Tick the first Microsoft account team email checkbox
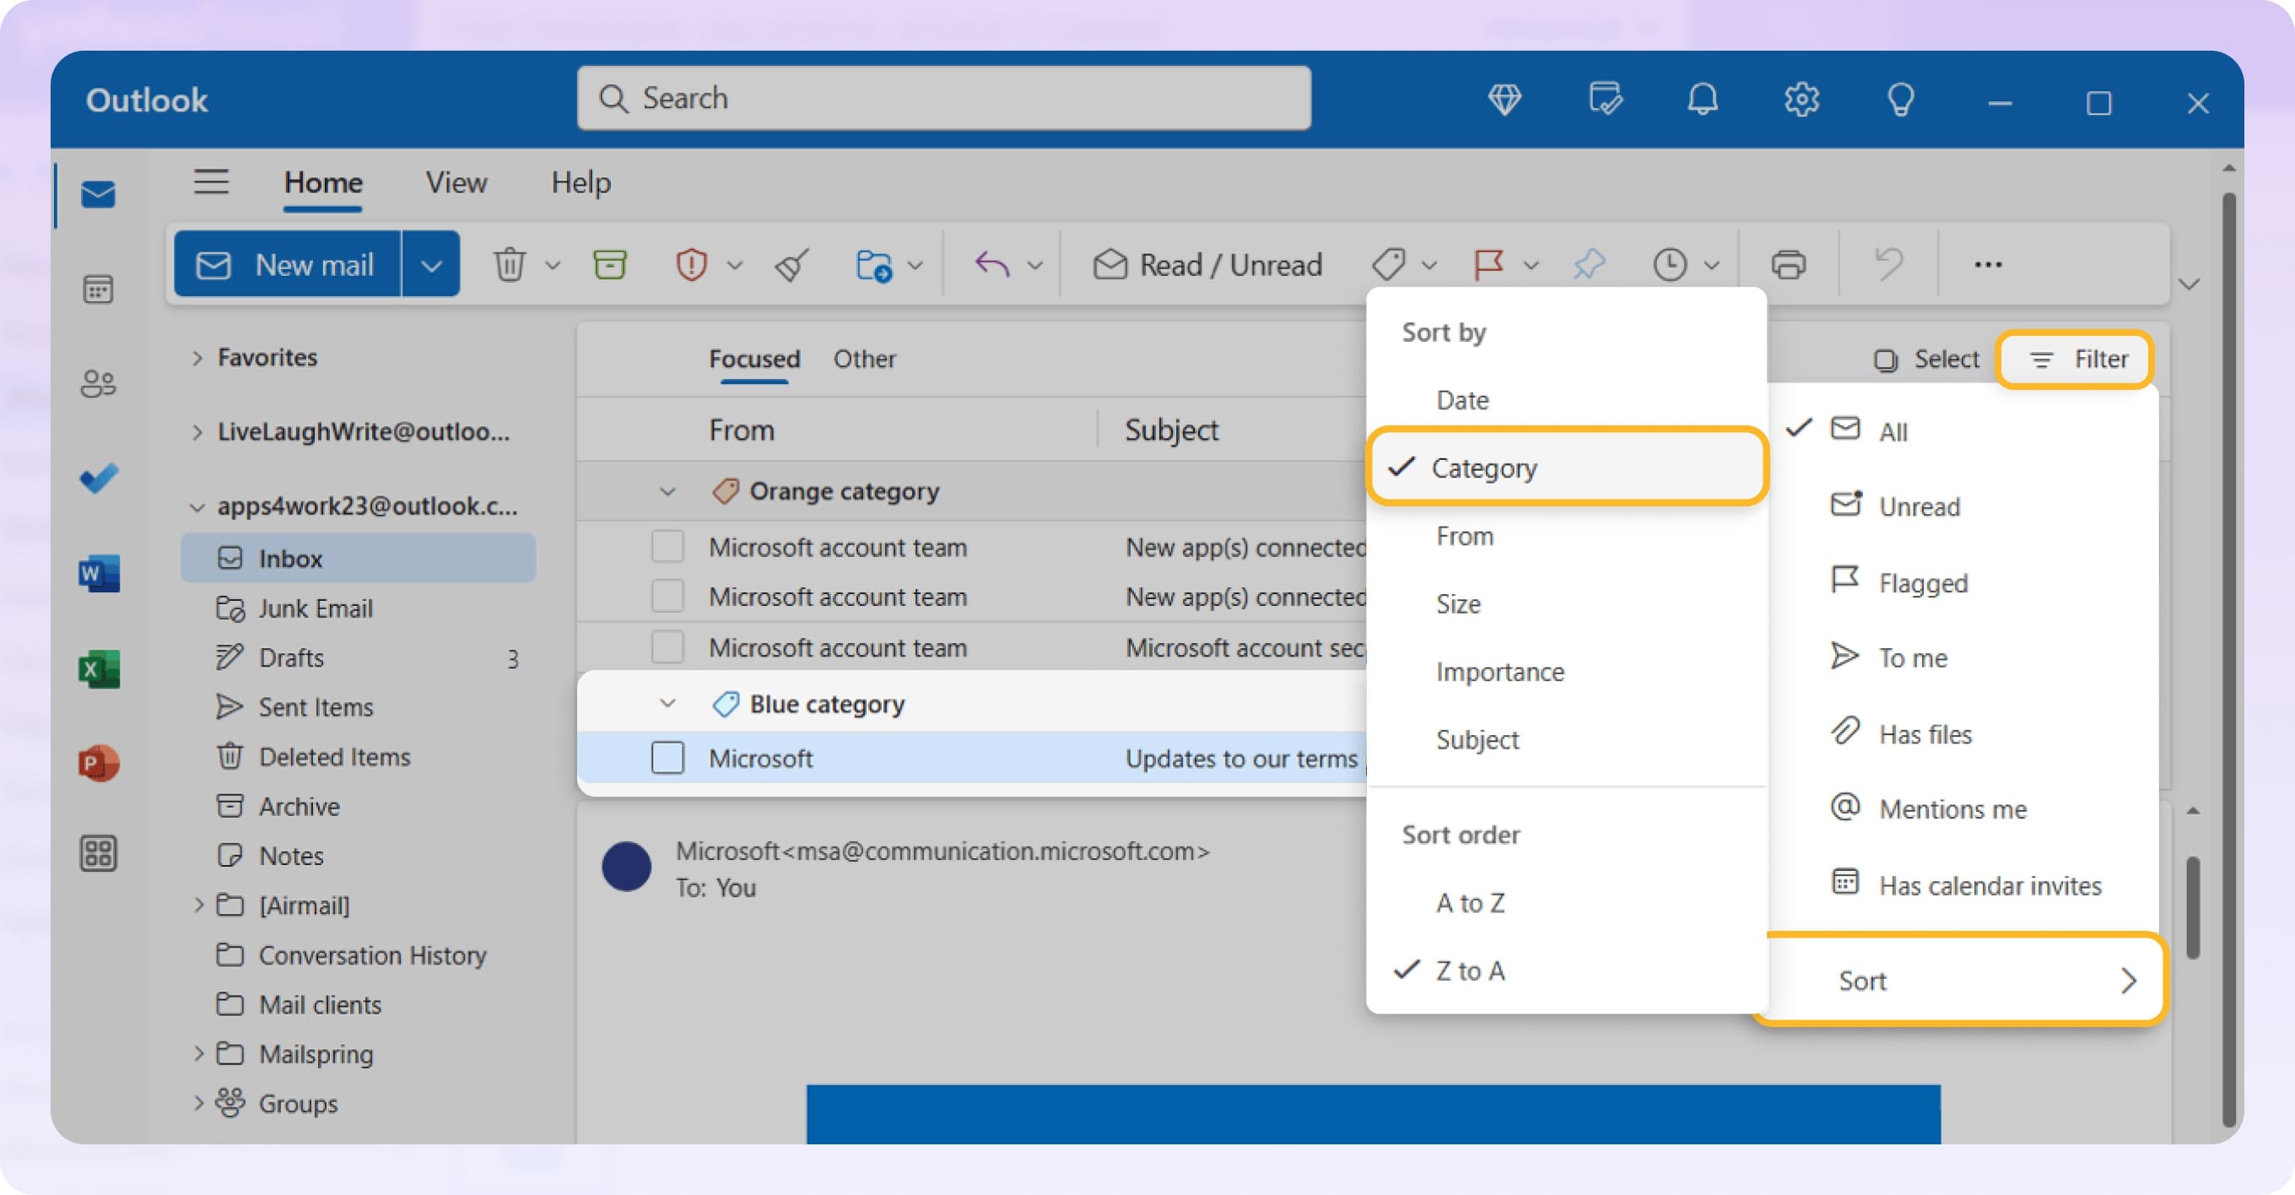The height and width of the screenshot is (1195, 2295). (x=667, y=546)
